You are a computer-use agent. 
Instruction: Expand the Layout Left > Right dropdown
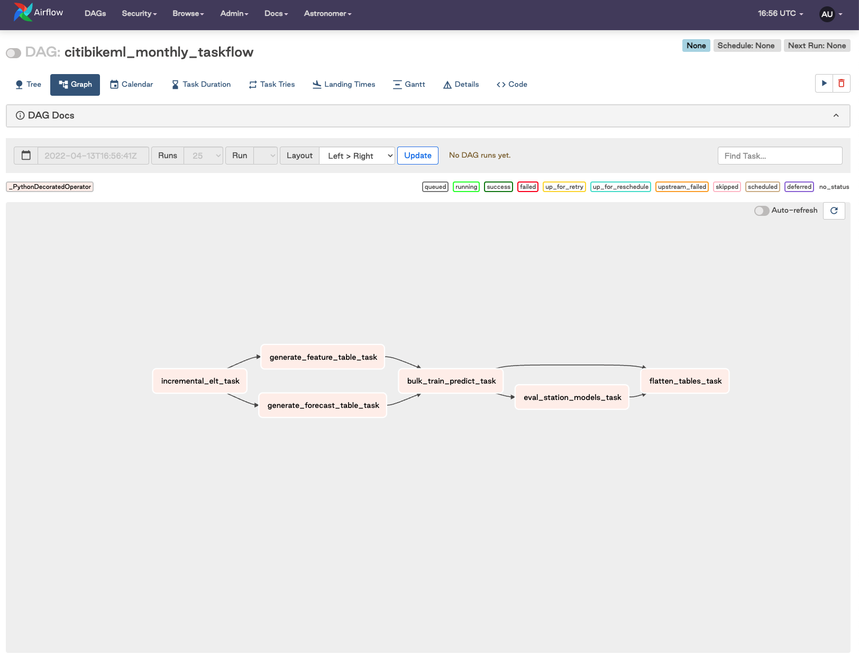(357, 156)
